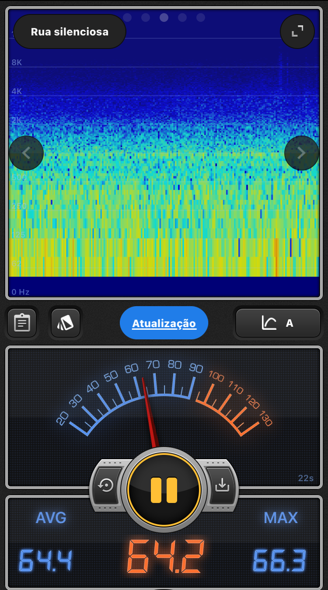The image size is (328, 590).
Task: Save the recording with the download icon
Action: pos(222,485)
